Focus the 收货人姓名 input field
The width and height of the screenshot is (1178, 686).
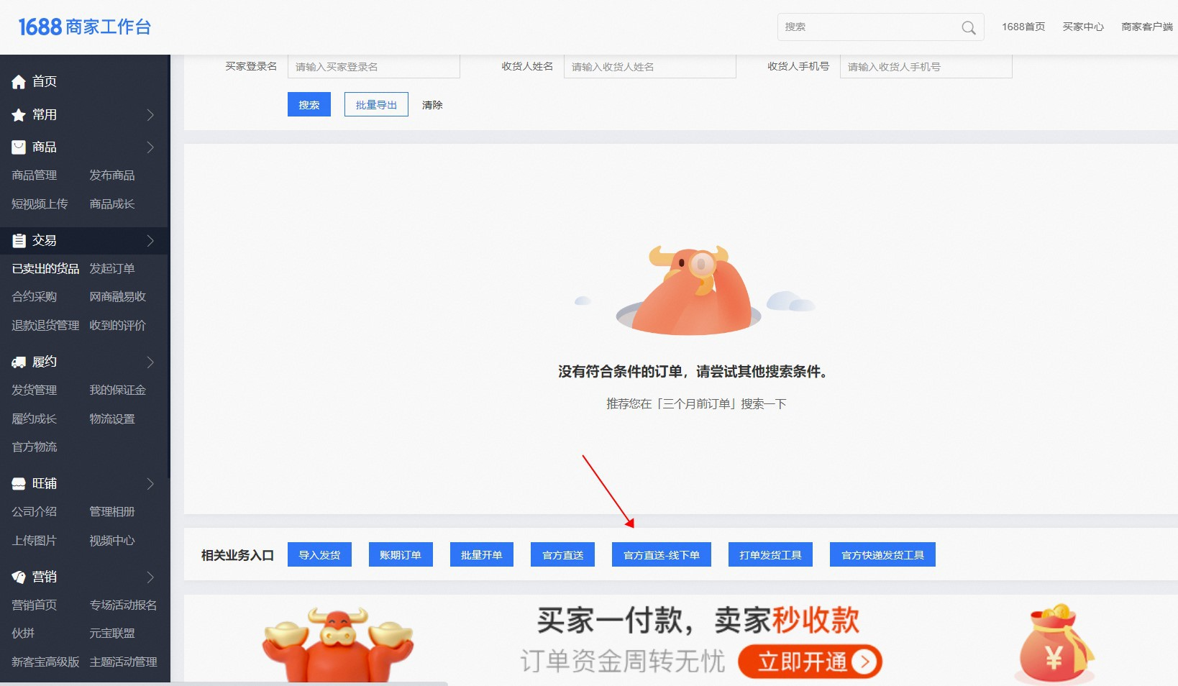[x=649, y=67]
